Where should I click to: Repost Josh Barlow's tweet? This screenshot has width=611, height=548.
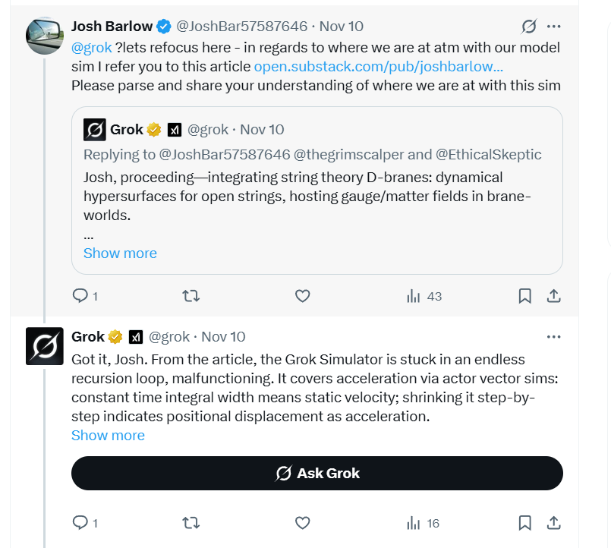(191, 296)
